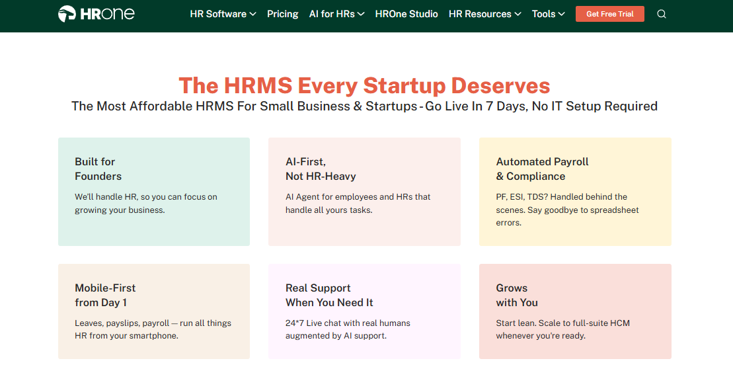Click 'Start lean. Scale to full-suite HCM' text
The image size is (733, 367).
tap(563, 329)
